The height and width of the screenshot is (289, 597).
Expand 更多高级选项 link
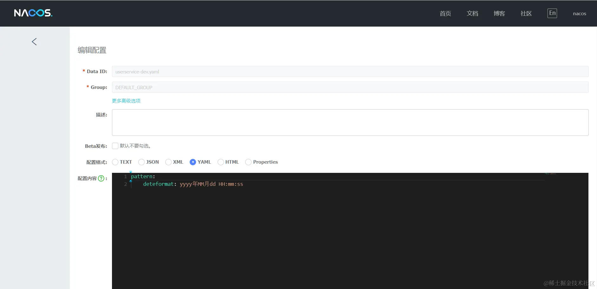pyautogui.click(x=126, y=101)
